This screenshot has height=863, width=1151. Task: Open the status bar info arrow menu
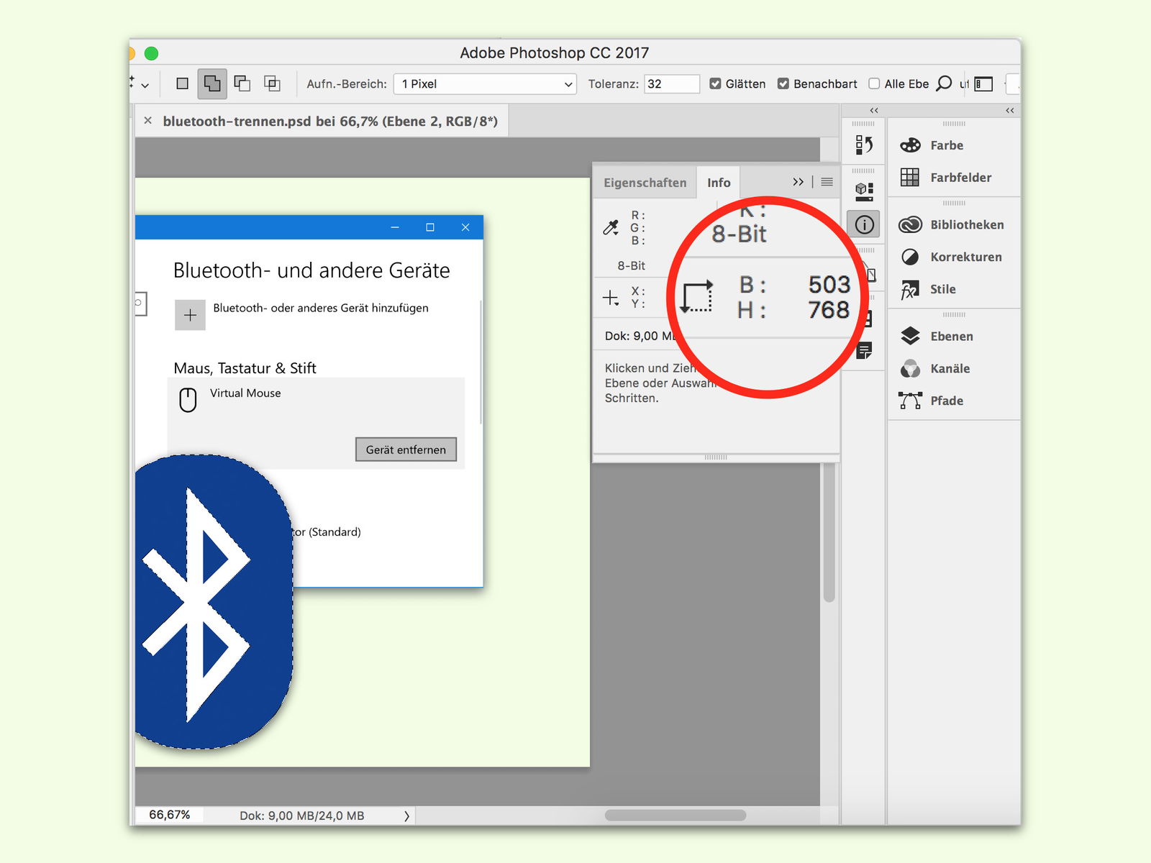coord(407,816)
